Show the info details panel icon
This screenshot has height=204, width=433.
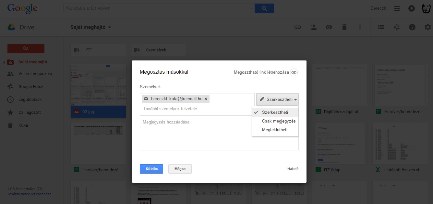[x=412, y=27]
